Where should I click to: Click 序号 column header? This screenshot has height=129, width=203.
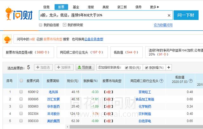10,81
